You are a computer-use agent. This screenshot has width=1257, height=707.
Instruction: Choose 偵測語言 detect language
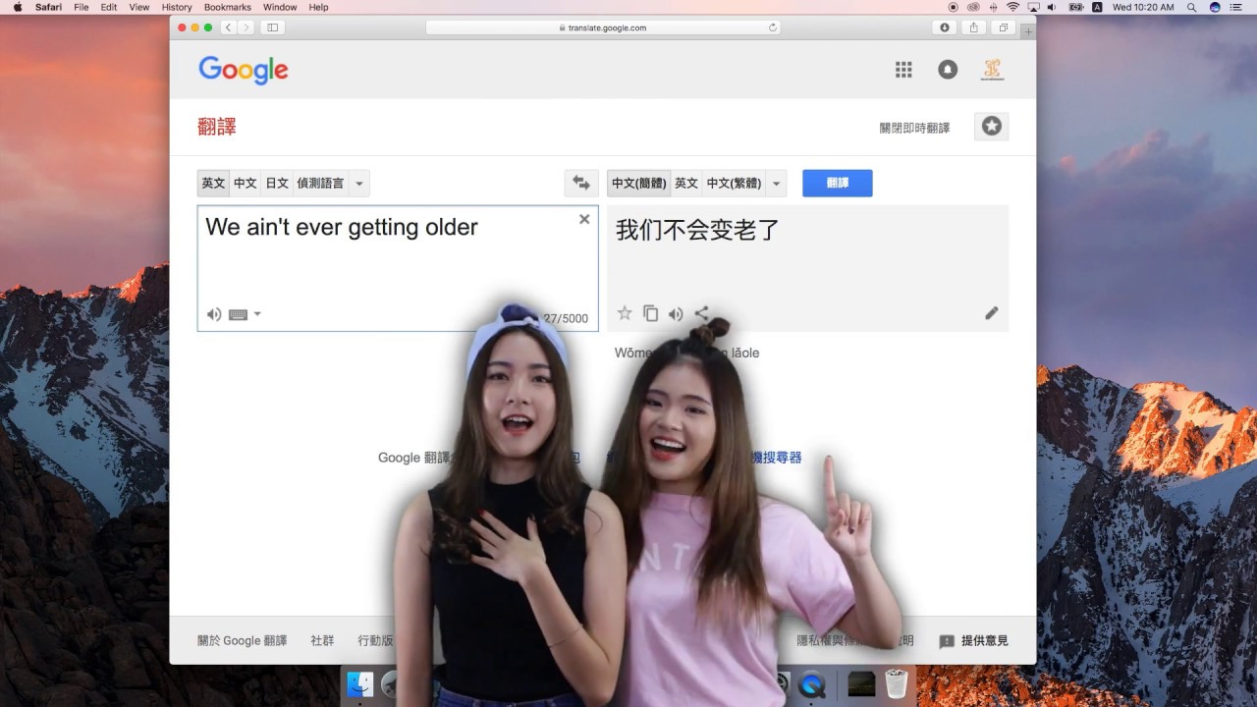click(320, 183)
